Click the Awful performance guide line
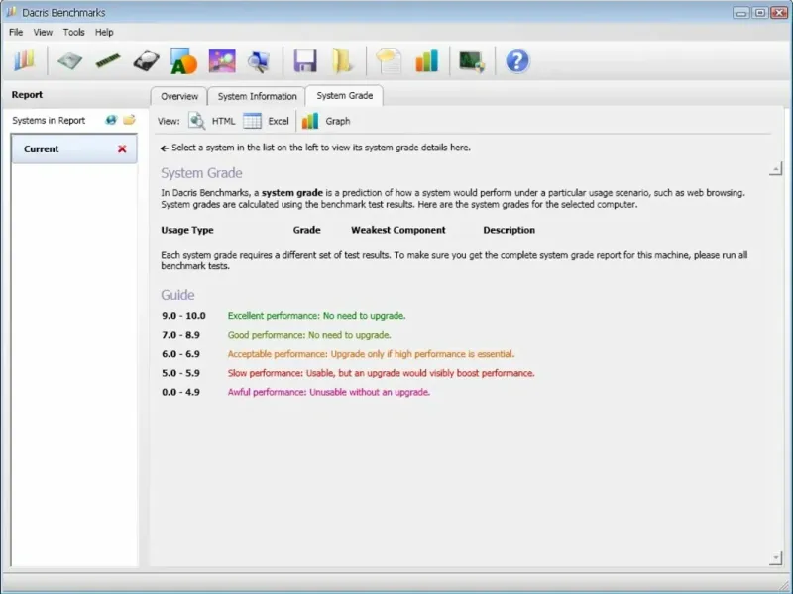This screenshot has width=793, height=594. (329, 392)
